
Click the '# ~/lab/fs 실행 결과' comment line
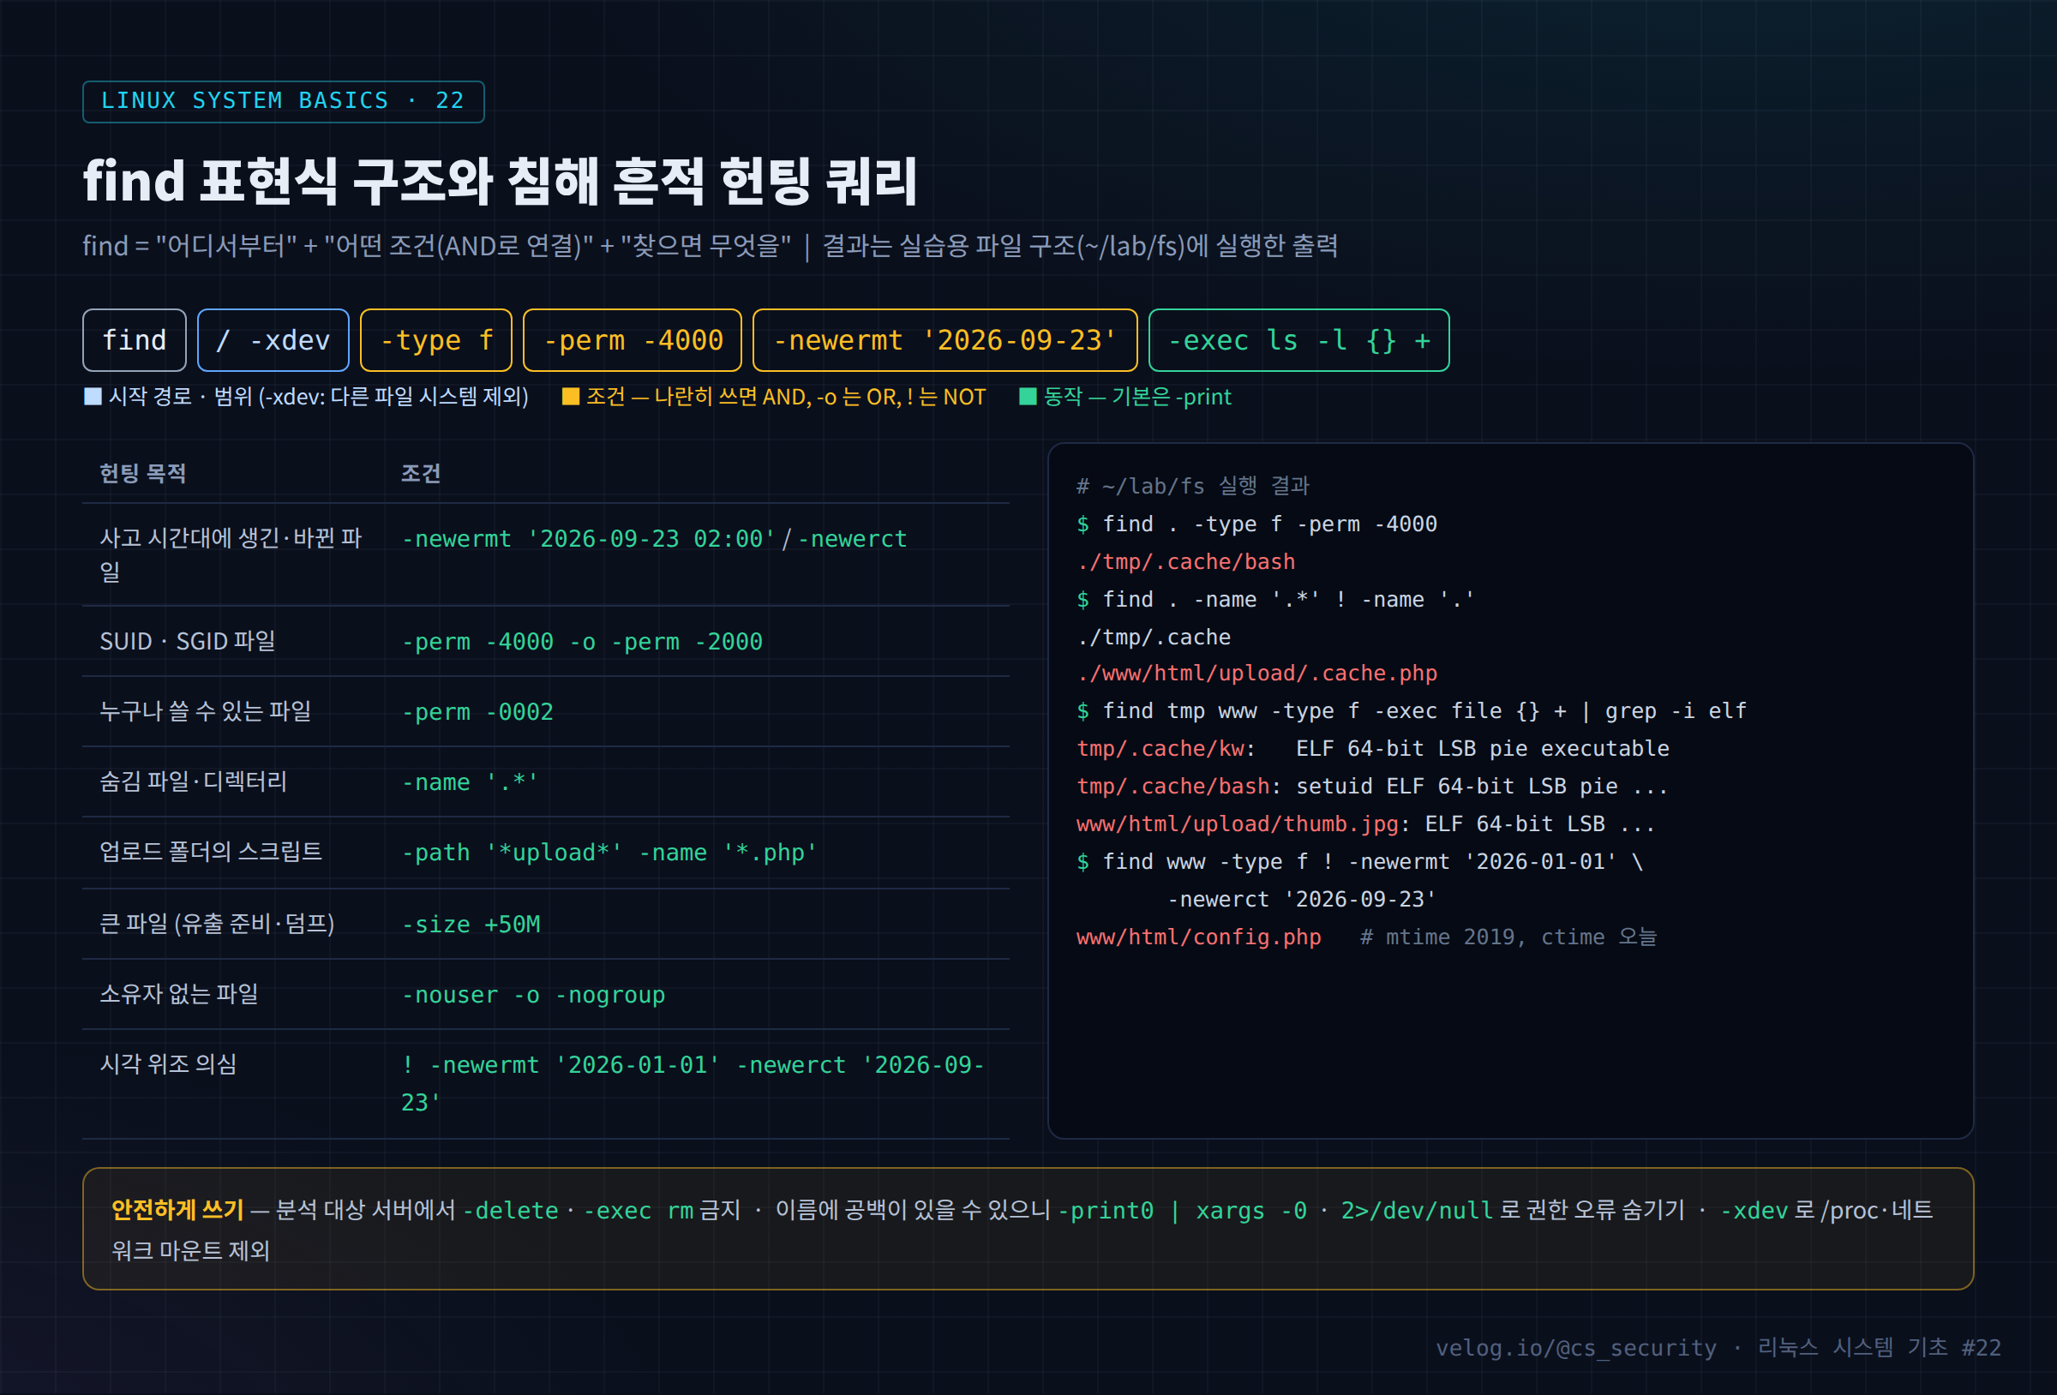pos(1192,486)
